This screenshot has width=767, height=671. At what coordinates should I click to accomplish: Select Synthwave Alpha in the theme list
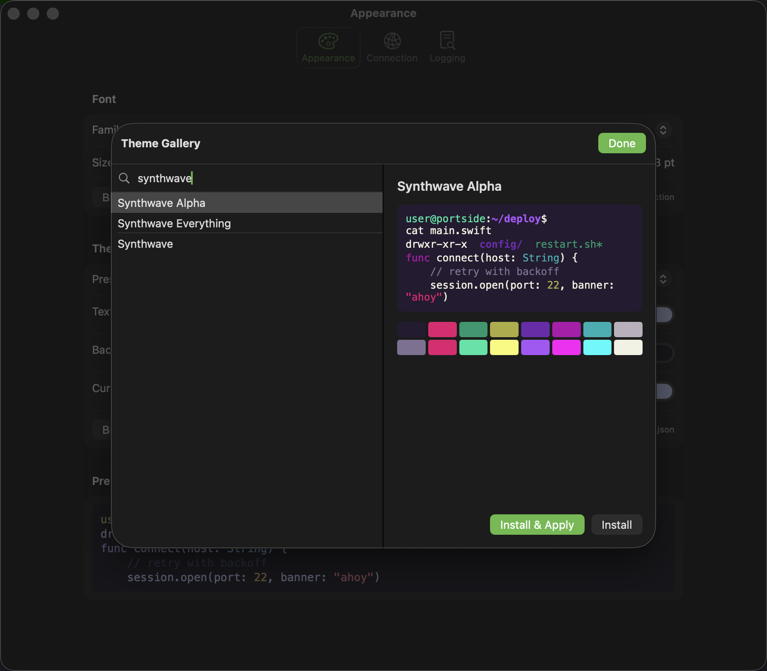[247, 203]
